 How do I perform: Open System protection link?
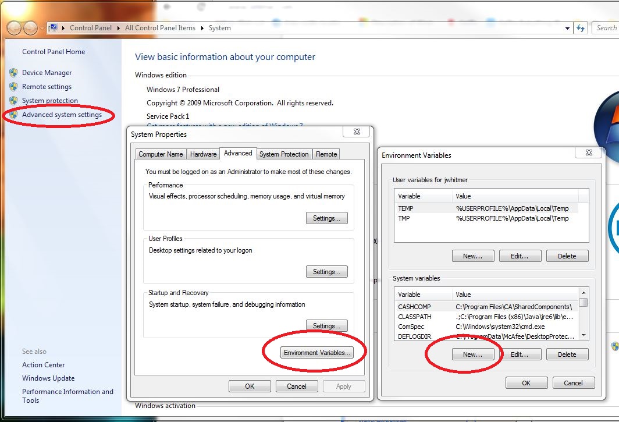tap(50, 101)
